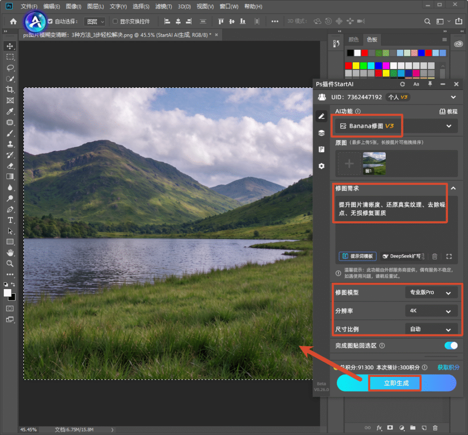Screen dimensions: 468x435
Task: Open the 滤镜(T) menu
Action: pyautogui.click(x=164, y=6)
